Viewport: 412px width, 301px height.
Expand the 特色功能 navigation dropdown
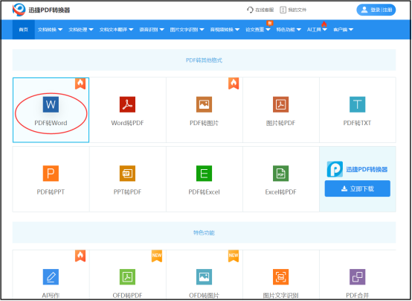coord(289,30)
